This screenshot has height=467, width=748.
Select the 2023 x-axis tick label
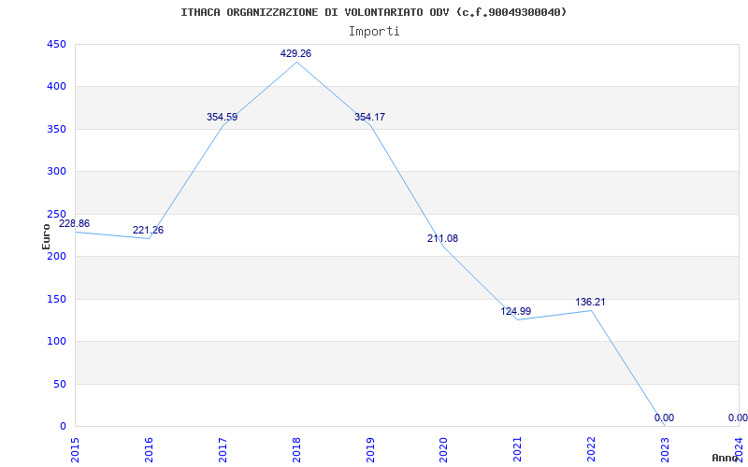point(665,450)
